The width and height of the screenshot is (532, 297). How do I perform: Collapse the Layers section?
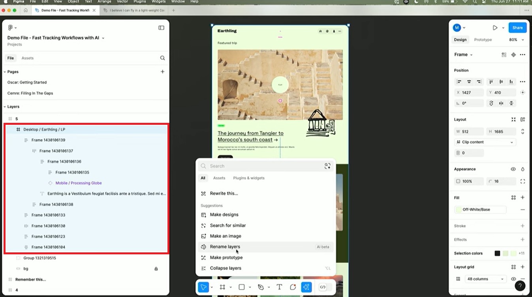(x=4, y=107)
